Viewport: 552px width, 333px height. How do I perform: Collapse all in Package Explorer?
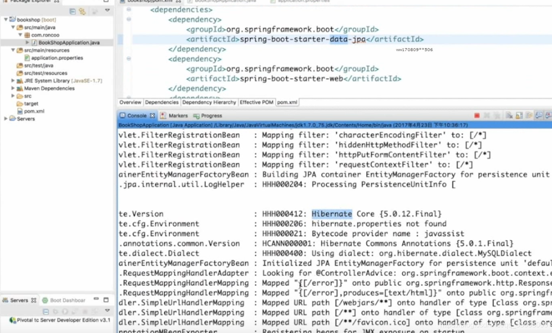coord(72,11)
